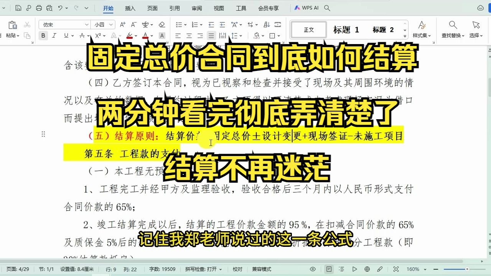Click the Clear formatting eraser icon
491x276 pixels.
click(161, 25)
